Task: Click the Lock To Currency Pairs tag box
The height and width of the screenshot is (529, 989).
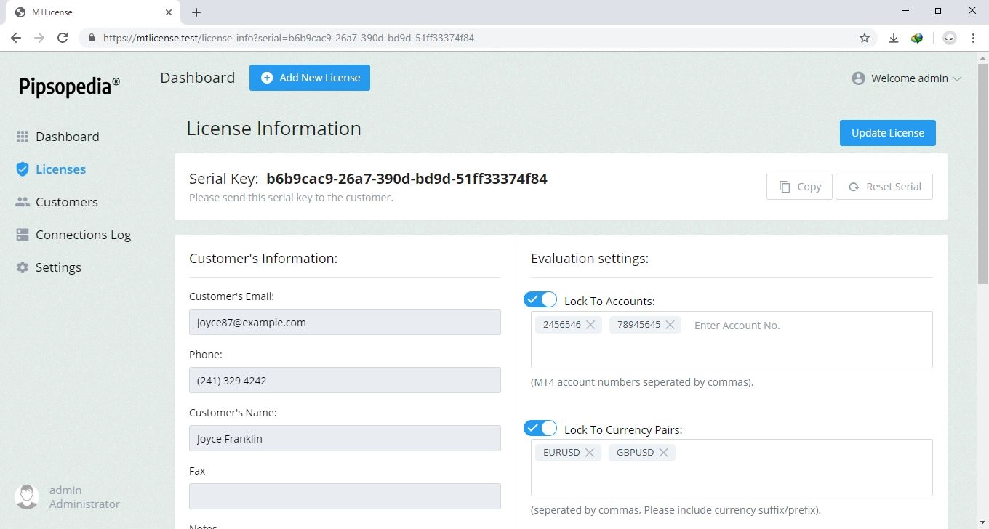Action: (732, 467)
